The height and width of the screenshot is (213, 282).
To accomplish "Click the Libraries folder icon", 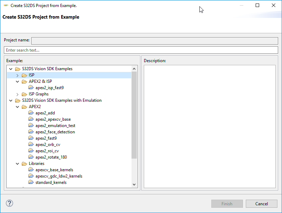I will pos(24,164).
